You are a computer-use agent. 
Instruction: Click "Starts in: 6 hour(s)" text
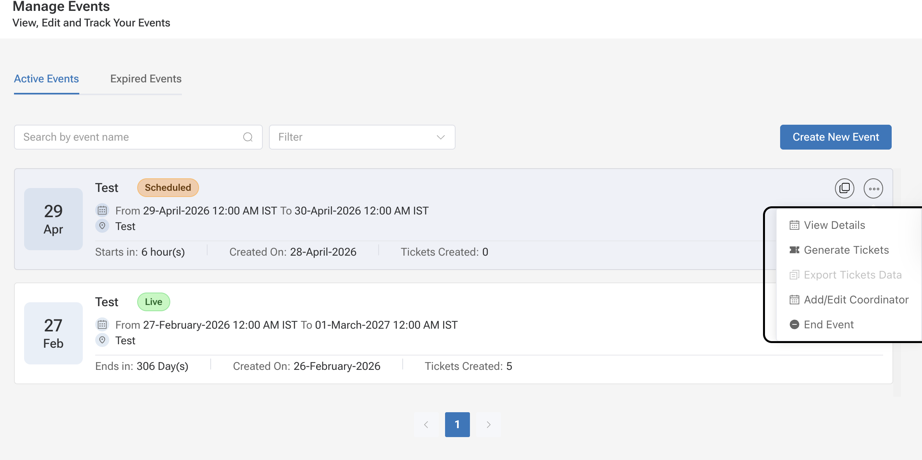point(140,252)
